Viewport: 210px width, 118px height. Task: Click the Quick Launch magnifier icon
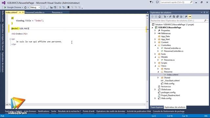pos(191,2)
